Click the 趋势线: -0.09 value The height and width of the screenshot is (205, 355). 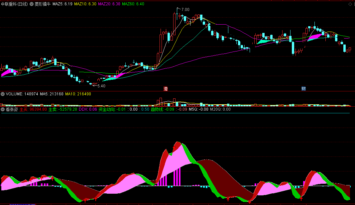(163, 109)
